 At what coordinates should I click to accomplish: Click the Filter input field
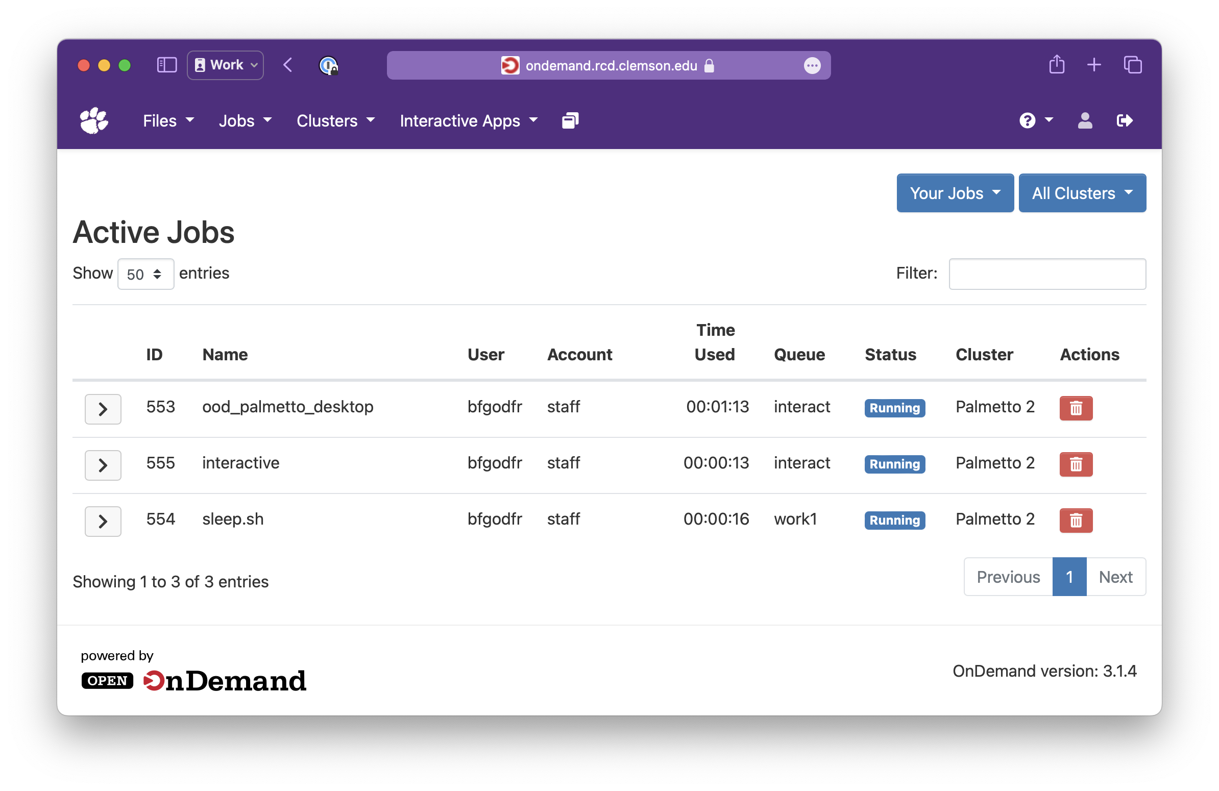coord(1047,274)
